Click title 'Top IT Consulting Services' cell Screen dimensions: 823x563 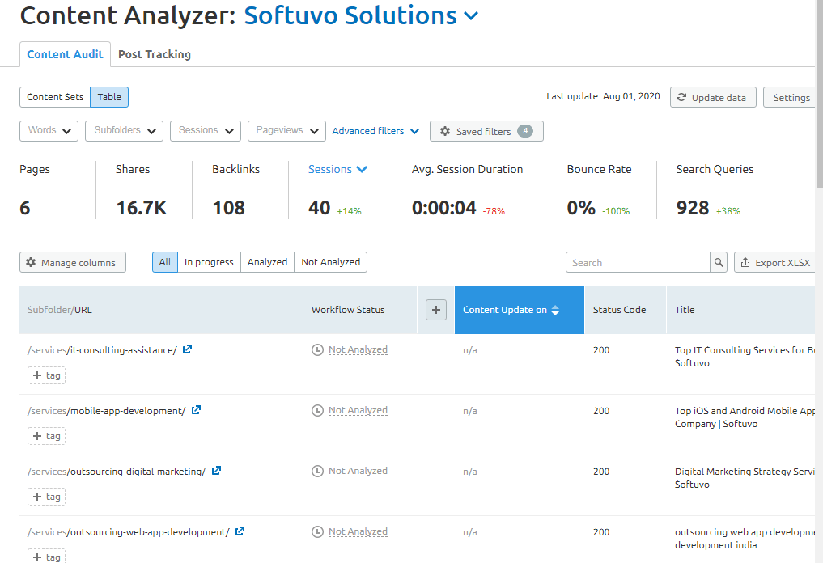(745, 356)
